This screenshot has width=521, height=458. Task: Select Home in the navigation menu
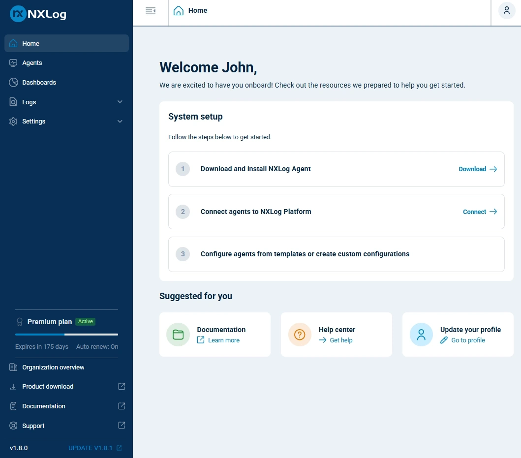click(30, 43)
